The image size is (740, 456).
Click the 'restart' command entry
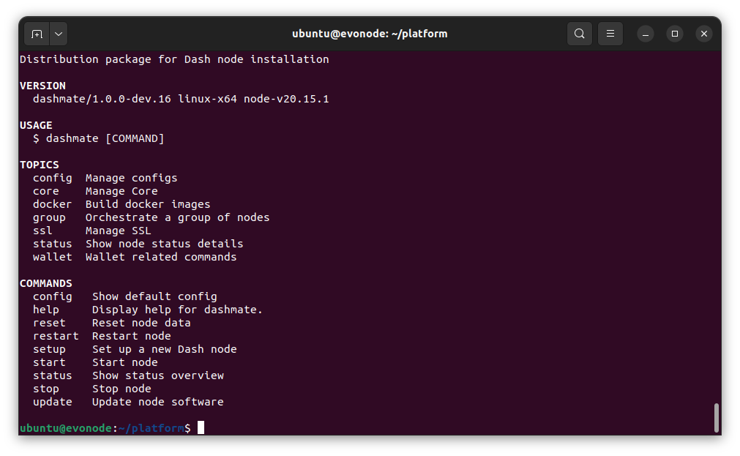coord(56,336)
